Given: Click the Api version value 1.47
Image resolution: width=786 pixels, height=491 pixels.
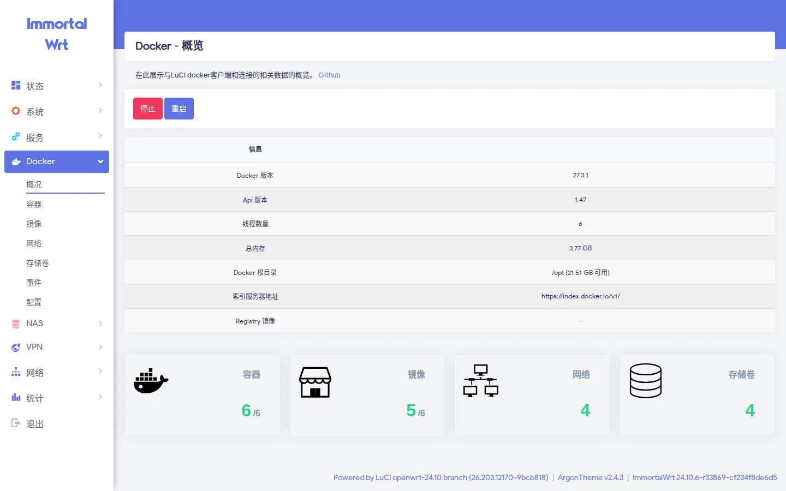Looking at the screenshot, I should coord(581,200).
